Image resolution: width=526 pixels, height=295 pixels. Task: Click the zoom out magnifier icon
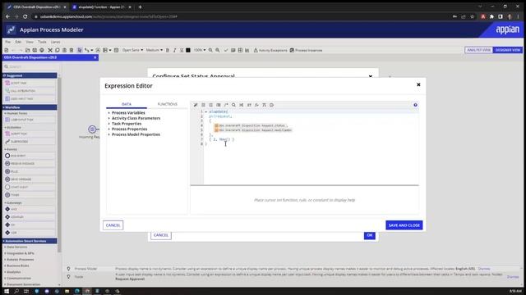(210, 50)
